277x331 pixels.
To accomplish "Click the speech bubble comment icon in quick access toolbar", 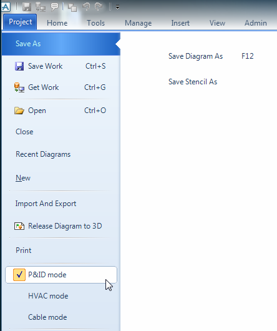I will click(55, 7).
